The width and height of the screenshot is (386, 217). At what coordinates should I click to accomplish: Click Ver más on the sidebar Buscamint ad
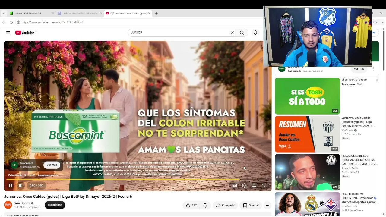click(x=359, y=69)
